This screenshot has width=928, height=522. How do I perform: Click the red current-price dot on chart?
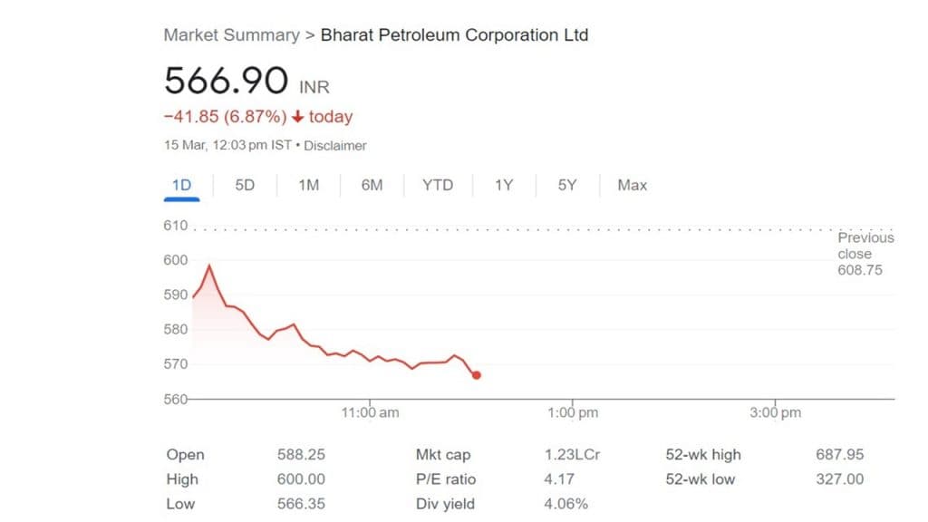[x=477, y=375]
